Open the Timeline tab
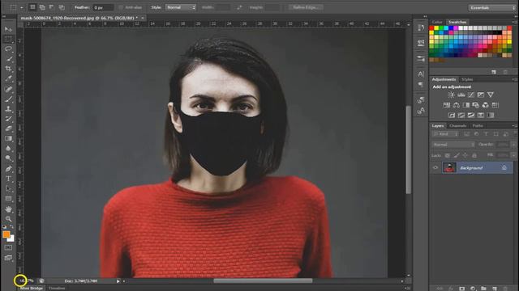The height and width of the screenshot is (291, 519). point(57,289)
